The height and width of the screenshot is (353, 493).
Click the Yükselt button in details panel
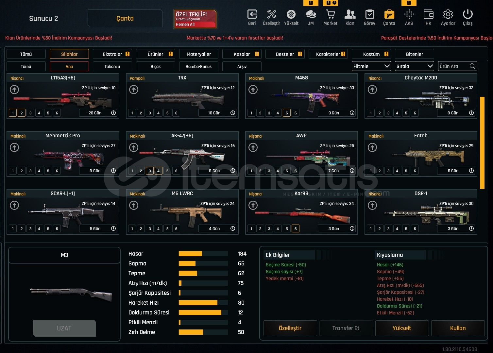coord(402,328)
